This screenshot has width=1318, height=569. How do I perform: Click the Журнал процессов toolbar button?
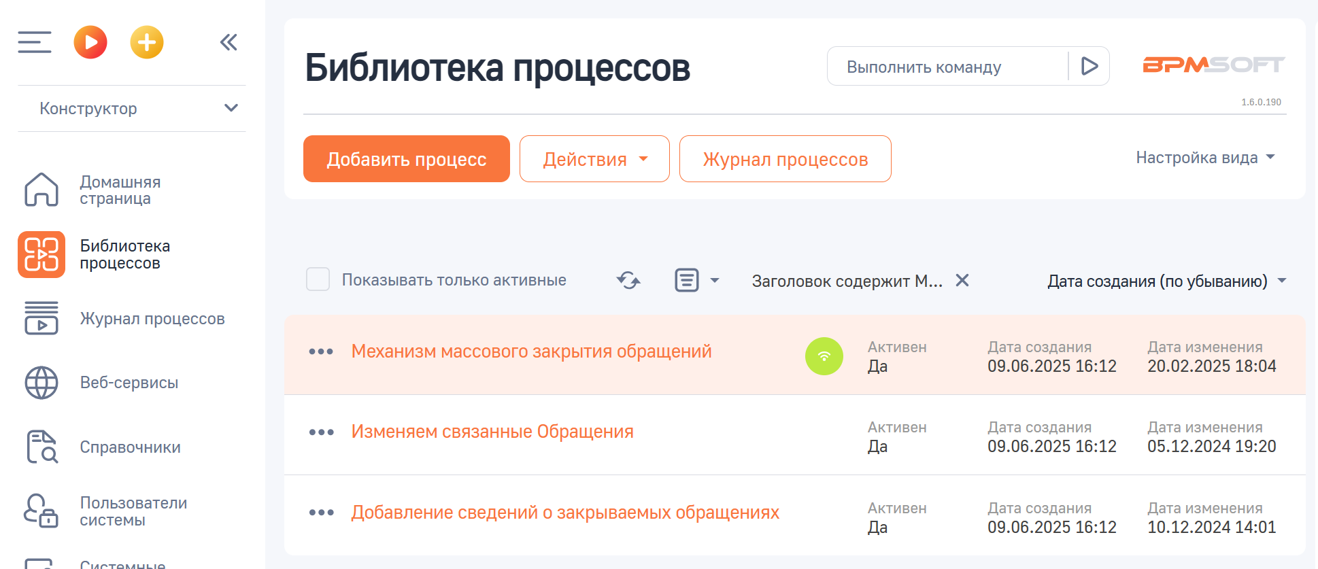785,159
